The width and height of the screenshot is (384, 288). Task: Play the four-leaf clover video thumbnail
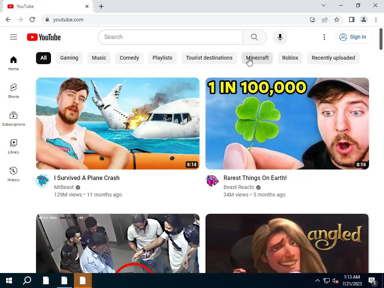(287, 123)
